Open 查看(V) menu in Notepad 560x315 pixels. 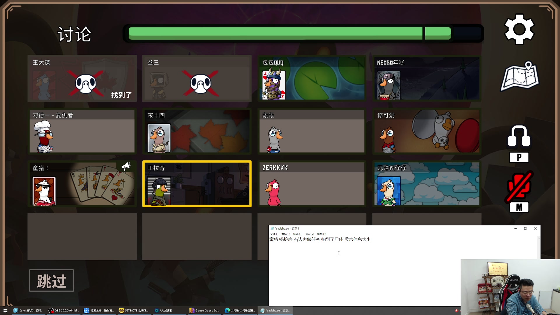point(309,234)
